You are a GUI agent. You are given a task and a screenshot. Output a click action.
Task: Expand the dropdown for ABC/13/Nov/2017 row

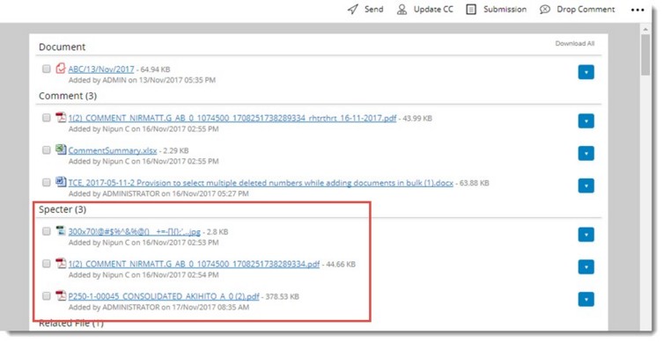point(586,72)
